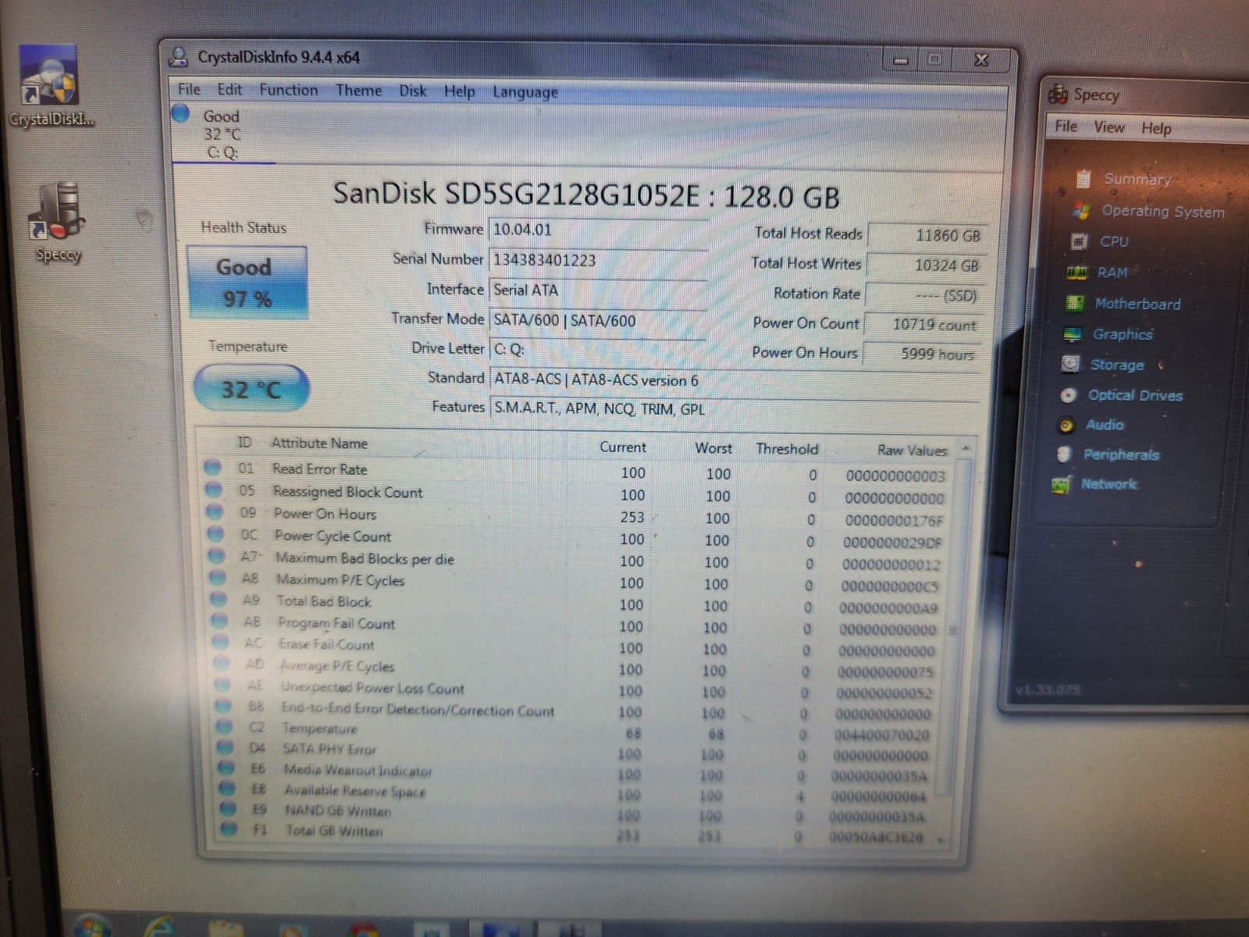Click the Storage drive icon in Speccy
This screenshot has width=1249, height=937.
(1070, 364)
